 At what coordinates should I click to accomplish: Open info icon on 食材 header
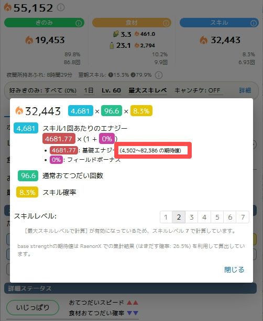(166, 23)
